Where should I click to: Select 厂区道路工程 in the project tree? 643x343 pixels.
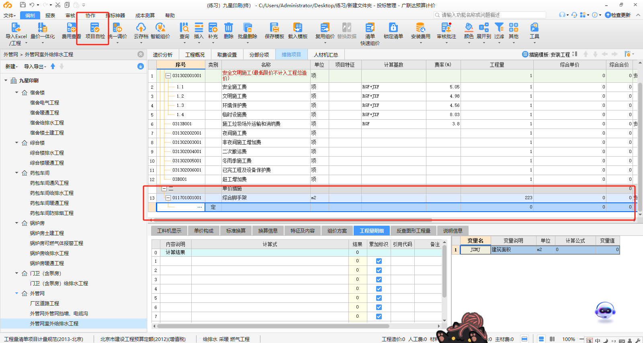pyautogui.click(x=45, y=303)
